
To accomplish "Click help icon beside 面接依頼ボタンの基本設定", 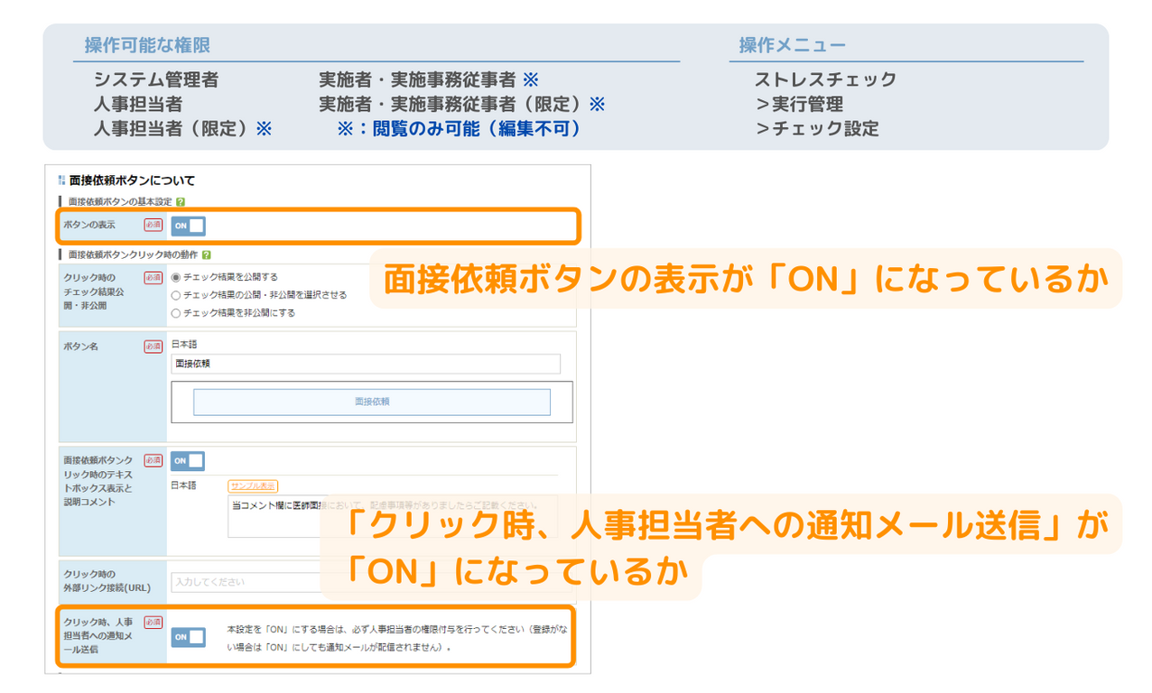I will tap(181, 202).
